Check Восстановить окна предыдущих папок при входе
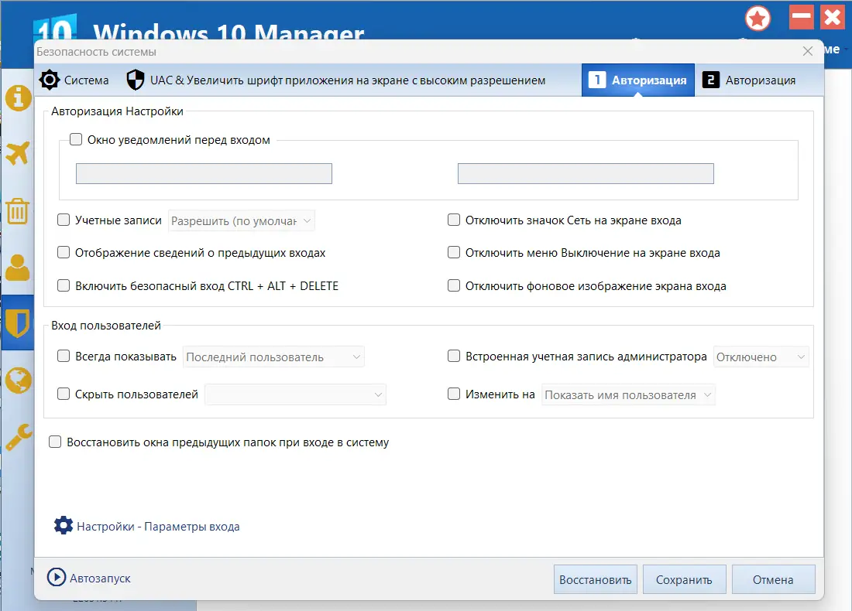 [x=55, y=442]
